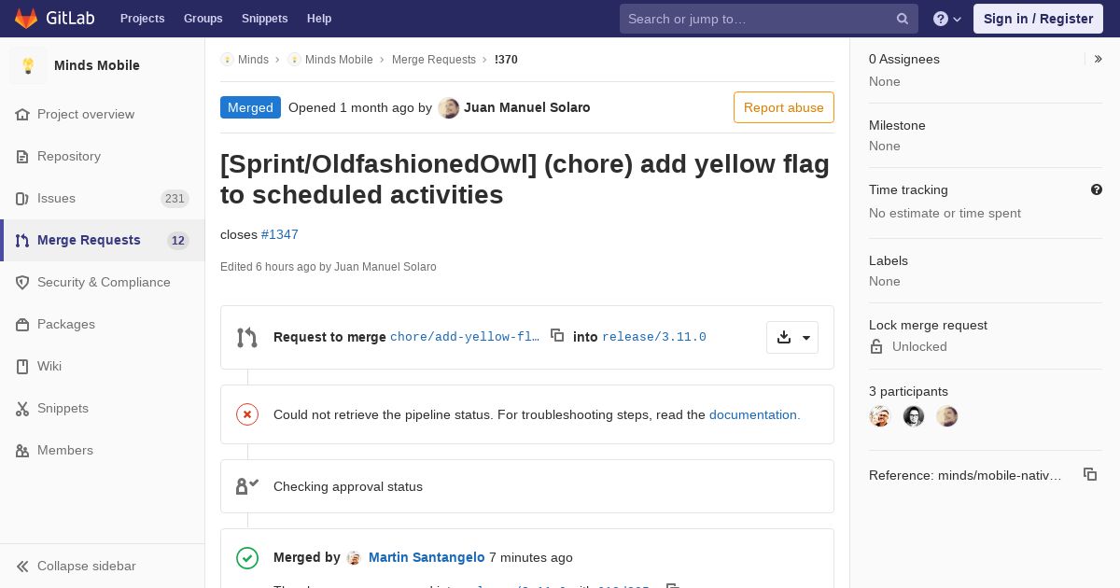Click the Time tracking help icon
The width and height of the screenshot is (1120, 588).
1097,189
